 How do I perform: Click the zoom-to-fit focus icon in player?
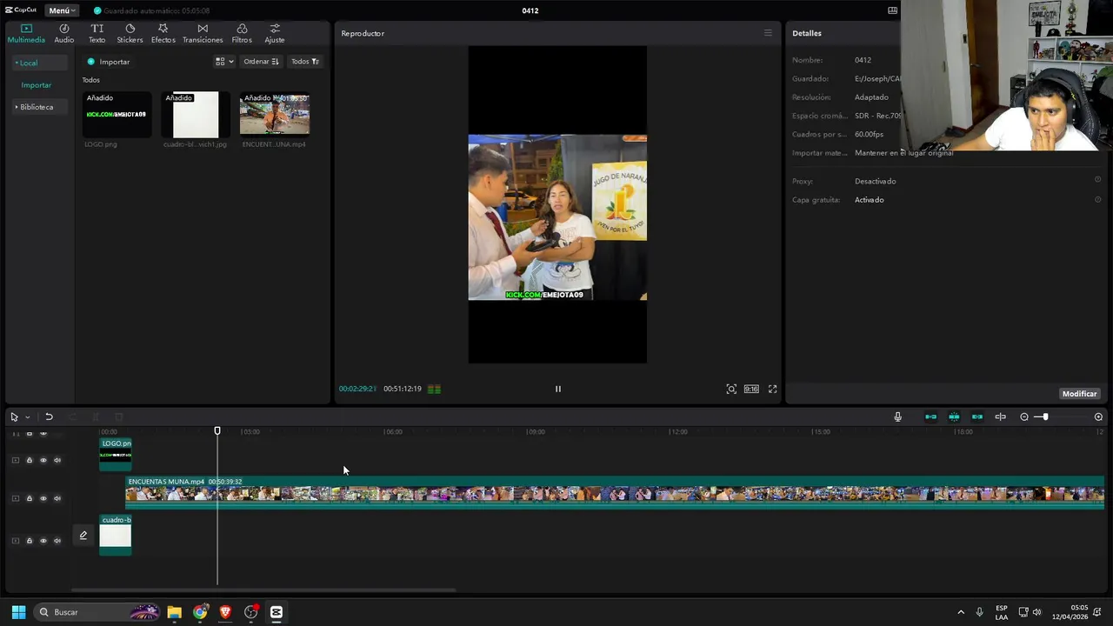click(731, 389)
